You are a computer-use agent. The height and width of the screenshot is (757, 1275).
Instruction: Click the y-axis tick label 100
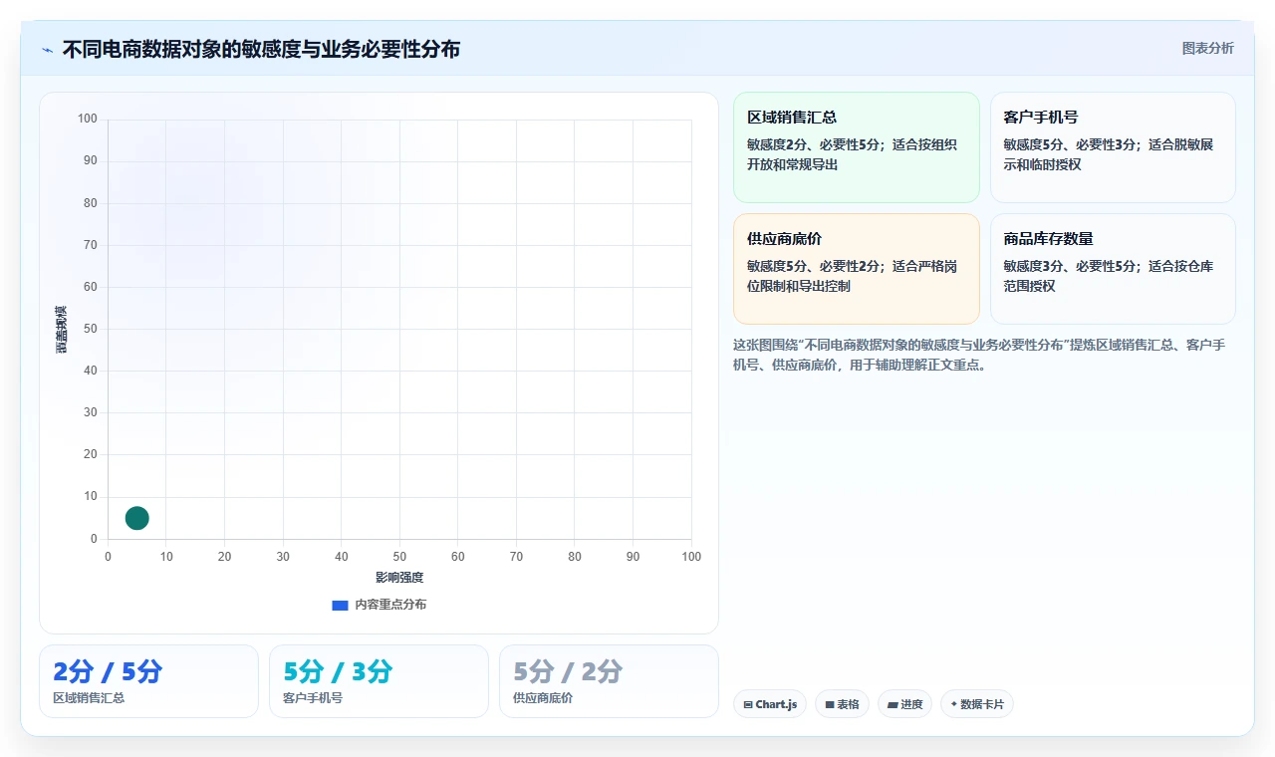coord(88,120)
